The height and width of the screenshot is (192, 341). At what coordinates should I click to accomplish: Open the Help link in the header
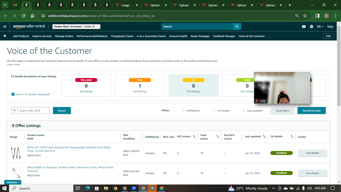(330, 26)
